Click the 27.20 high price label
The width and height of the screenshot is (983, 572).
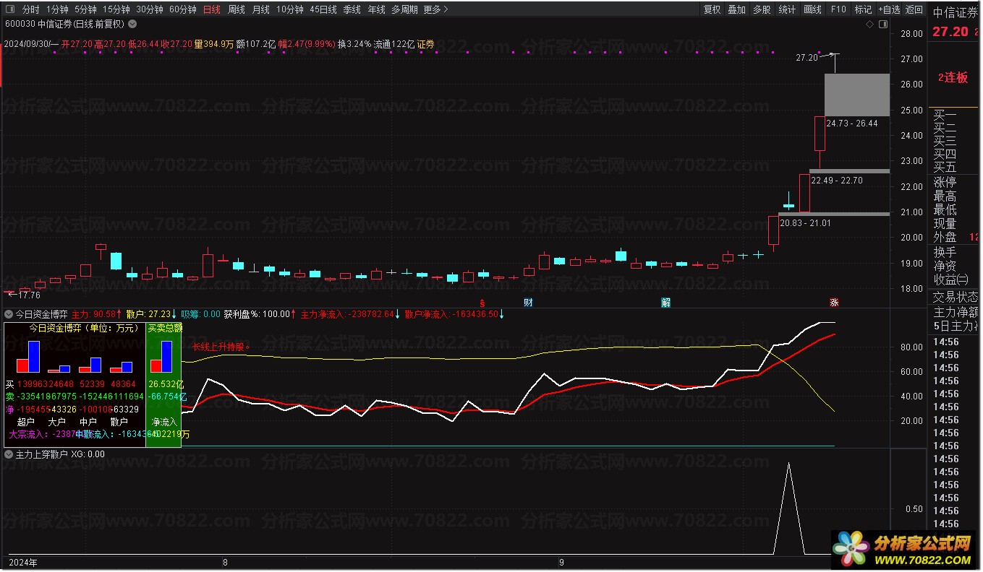coord(807,58)
